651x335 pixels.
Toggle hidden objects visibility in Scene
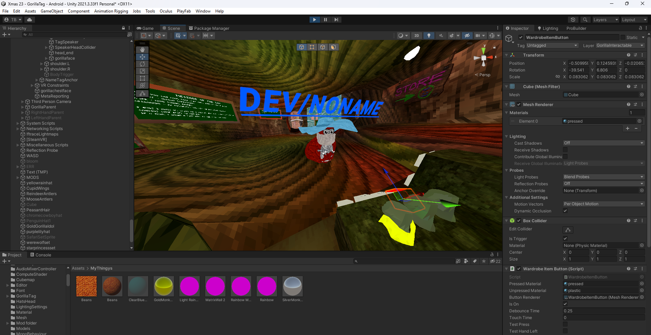click(x=467, y=36)
